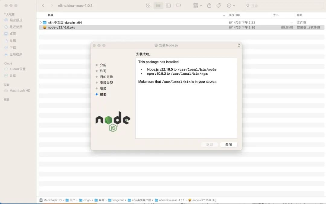This screenshot has height=204, width=326.
Task: Select the n8n中文版-darwin-x64 folder row
Action: pos(181,22)
